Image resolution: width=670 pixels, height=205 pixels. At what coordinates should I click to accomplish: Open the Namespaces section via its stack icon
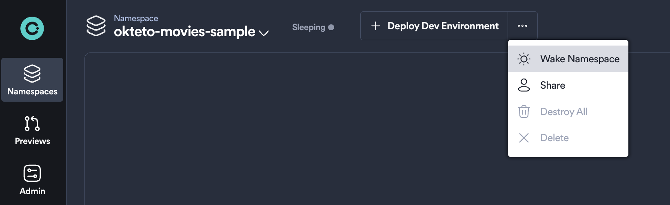tap(32, 74)
